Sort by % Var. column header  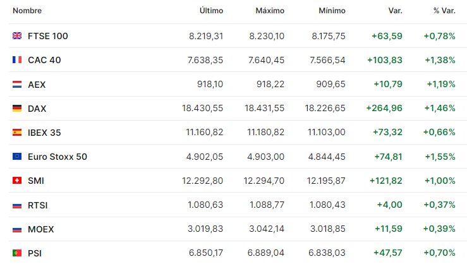(444, 11)
